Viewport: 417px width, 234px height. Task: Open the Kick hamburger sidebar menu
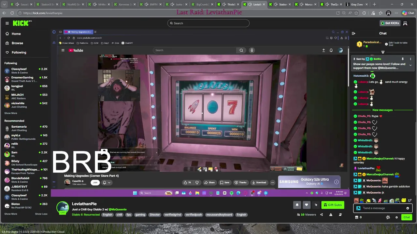click(x=7, y=23)
